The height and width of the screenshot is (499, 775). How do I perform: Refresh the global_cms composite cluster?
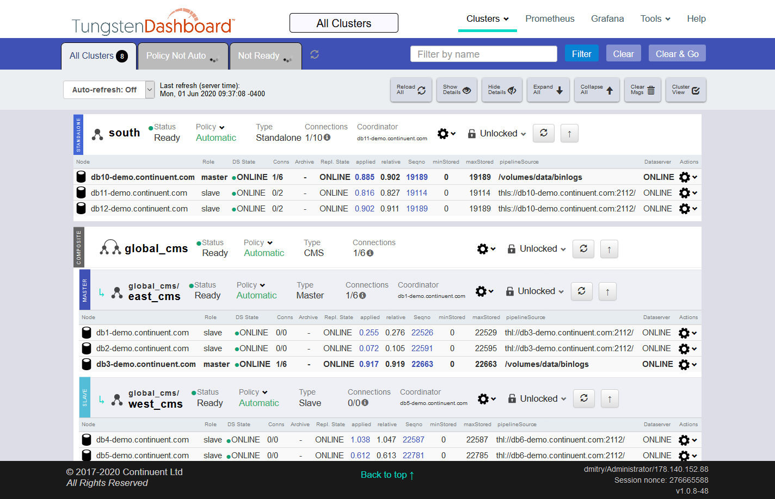(583, 249)
